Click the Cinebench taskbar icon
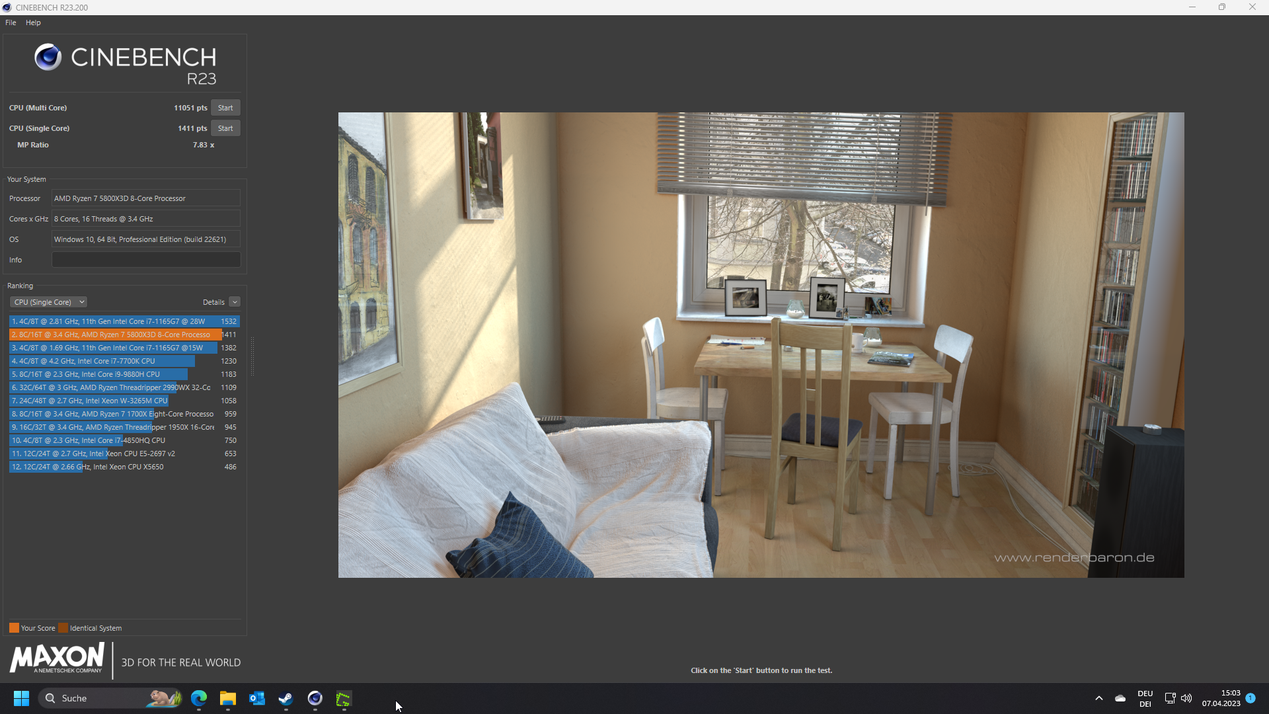This screenshot has height=714, width=1269. click(x=315, y=698)
